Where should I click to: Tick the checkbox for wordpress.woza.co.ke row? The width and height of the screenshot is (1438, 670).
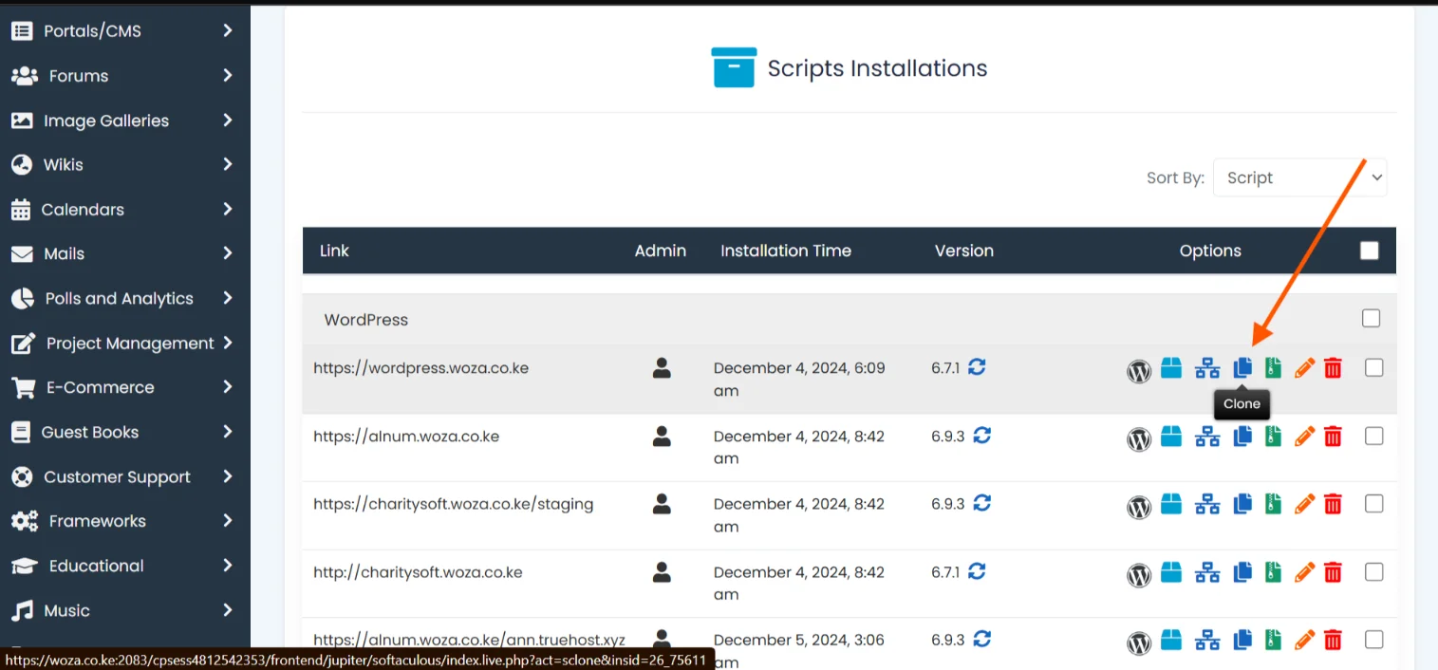pos(1373,367)
